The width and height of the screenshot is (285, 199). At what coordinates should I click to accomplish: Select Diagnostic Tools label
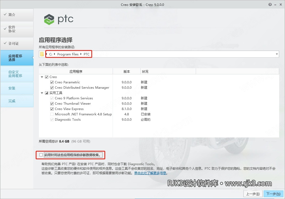coord(68,120)
